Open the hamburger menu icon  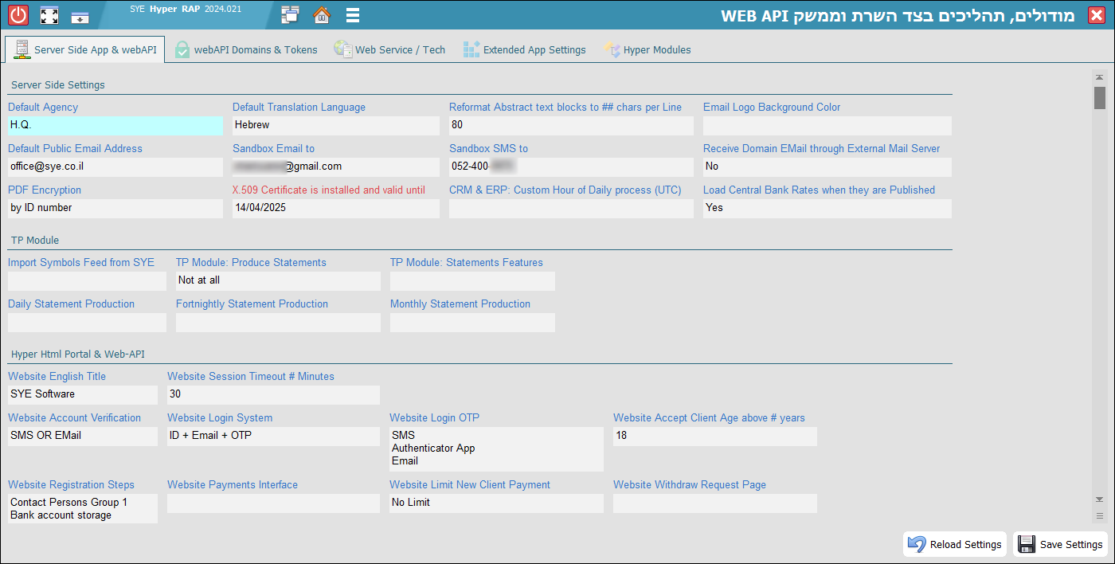[353, 15]
